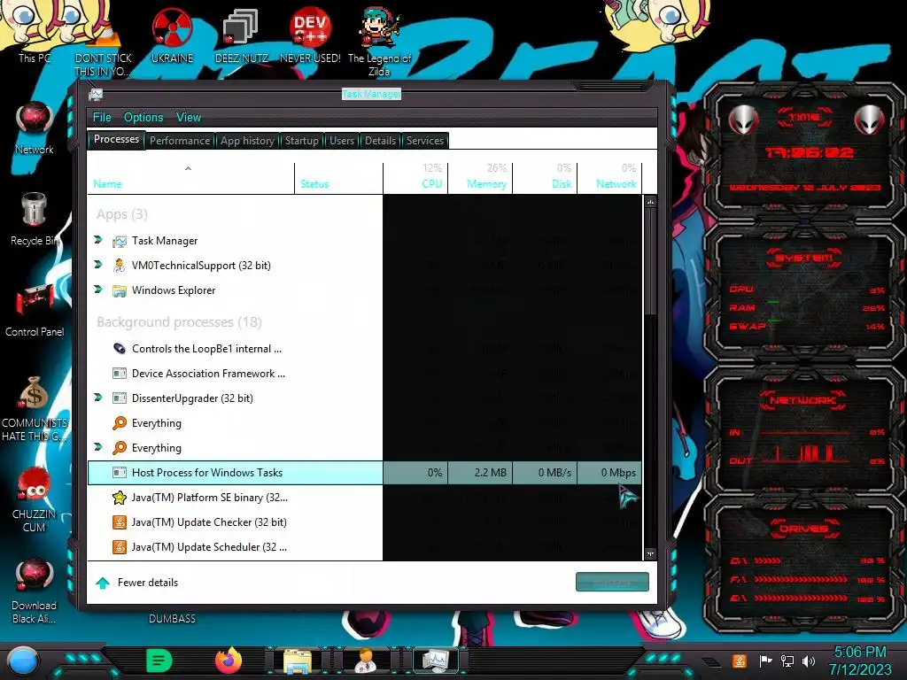Select Java(TM) Platform SE binary (32... row
907x680 pixels.
coord(364,498)
